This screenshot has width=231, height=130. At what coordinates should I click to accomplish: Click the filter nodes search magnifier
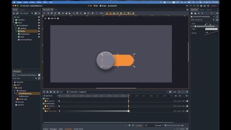point(32,13)
